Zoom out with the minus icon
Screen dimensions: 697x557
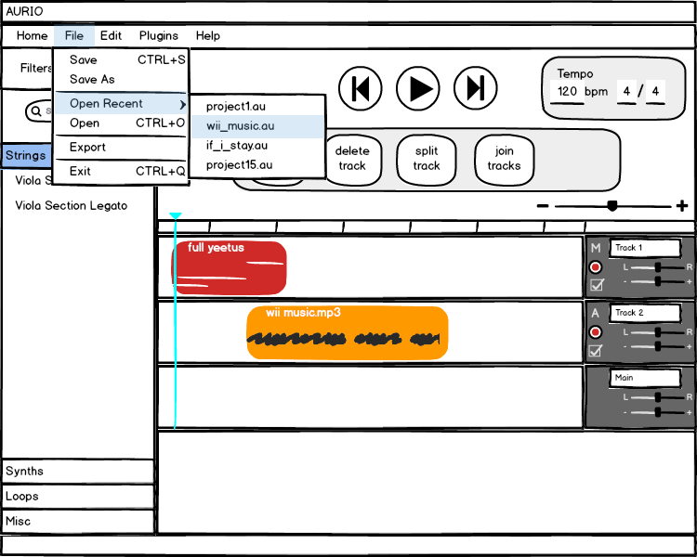(x=543, y=206)
